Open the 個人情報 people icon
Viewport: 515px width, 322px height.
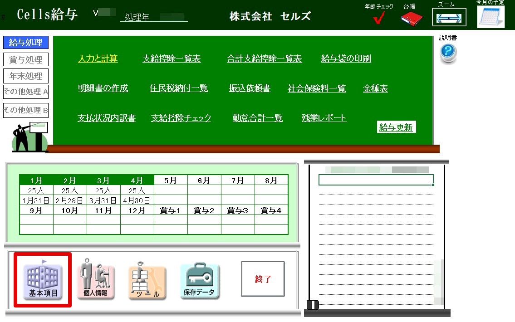pos(96,278)
